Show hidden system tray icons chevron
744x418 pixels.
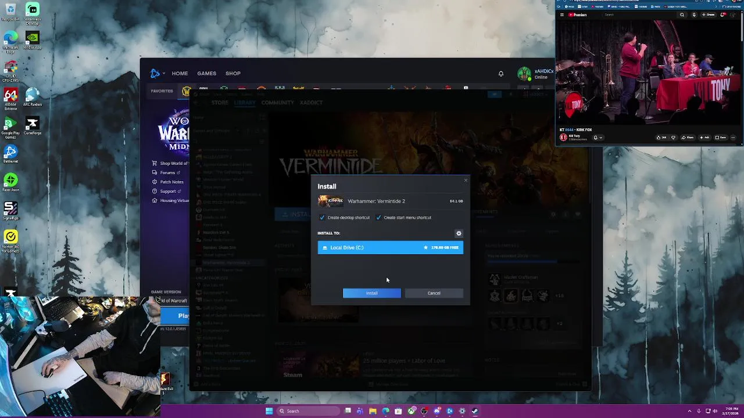(689, 411)
